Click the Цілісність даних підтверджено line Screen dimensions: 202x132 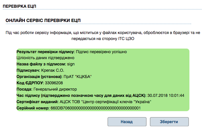pos(41,57)
